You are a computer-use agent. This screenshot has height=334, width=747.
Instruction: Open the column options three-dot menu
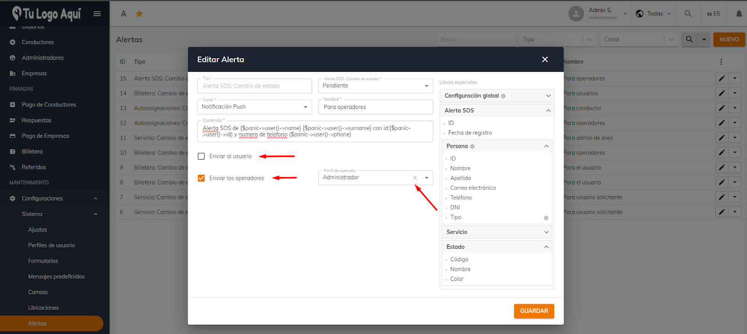point(721,61)
